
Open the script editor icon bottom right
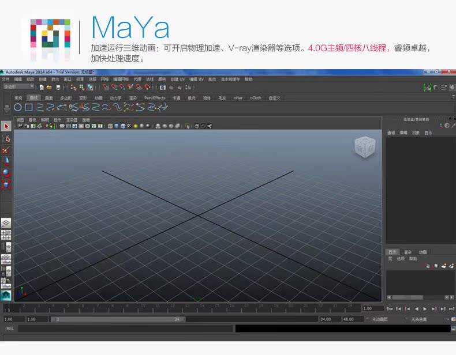pyautogui.click(x=453, y=328)
